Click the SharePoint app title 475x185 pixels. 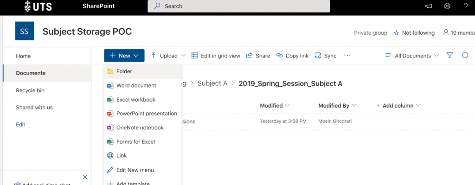pos(98,6)
